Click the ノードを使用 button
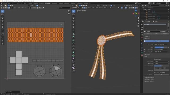This screenshot has width=170, height=95. tap(156, 41)
